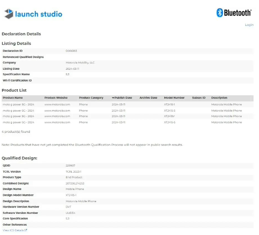259x235 pixels.
Task: Click the Subset ID column header
Action: pos(199,98)
